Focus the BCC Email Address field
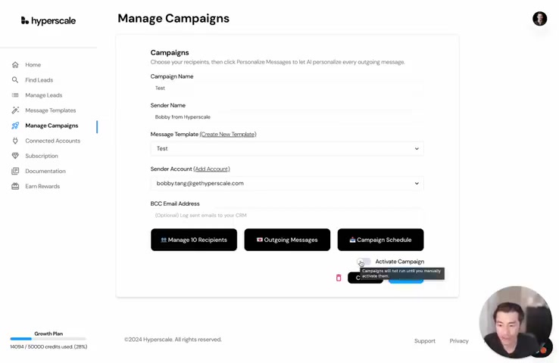The image size is (559, 363). pos(287,216)
